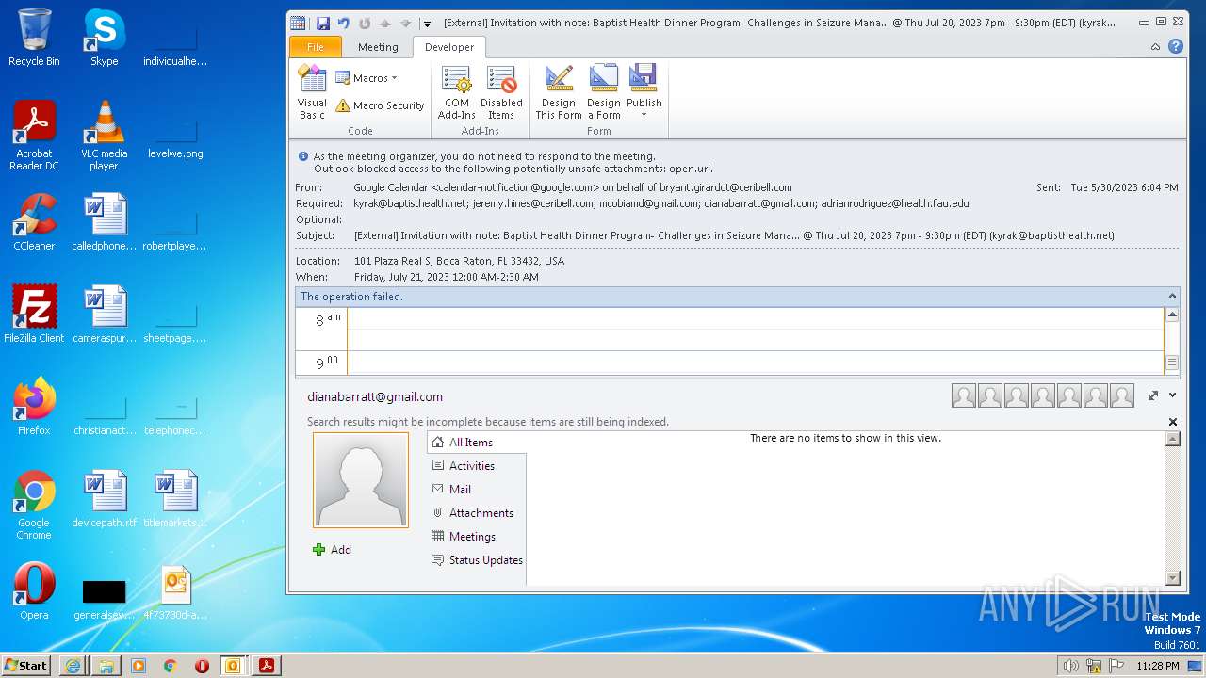
Task: Select the CCleaner desktop shortcut
Action: coord(34,223)
